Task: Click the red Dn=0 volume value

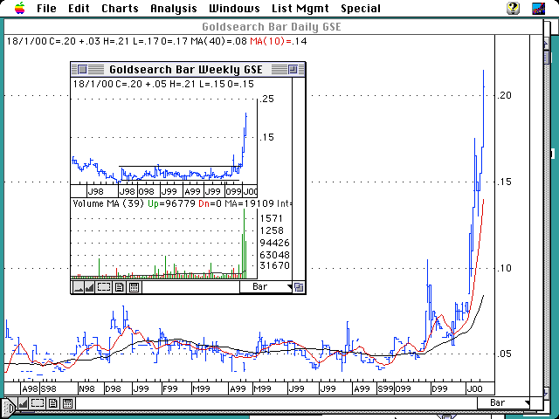Action: [210, 203]
